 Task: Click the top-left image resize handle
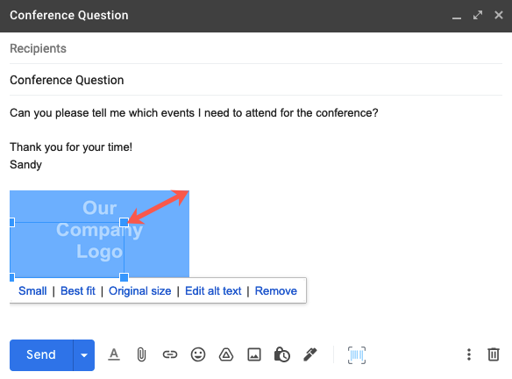pos(11,223)
